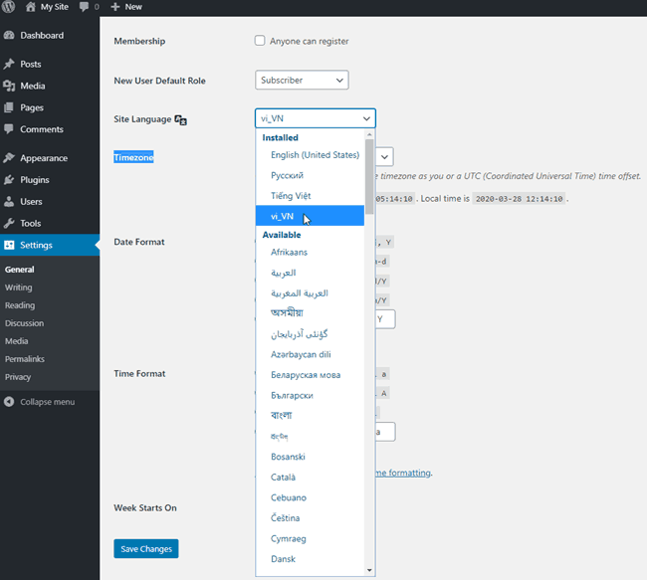Select Cebuano from available languages
Screen dimensions: 647x580
tap(289, 497)
